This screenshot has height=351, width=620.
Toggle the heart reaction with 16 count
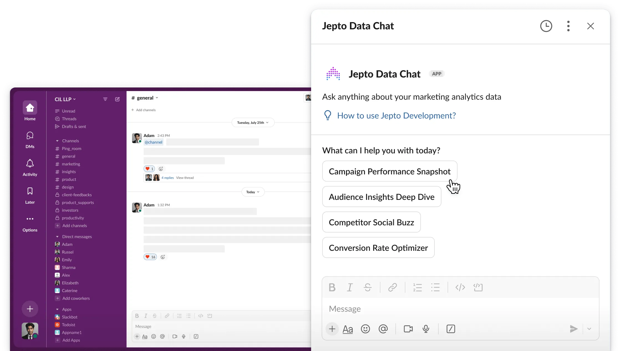tap(150, 257)
